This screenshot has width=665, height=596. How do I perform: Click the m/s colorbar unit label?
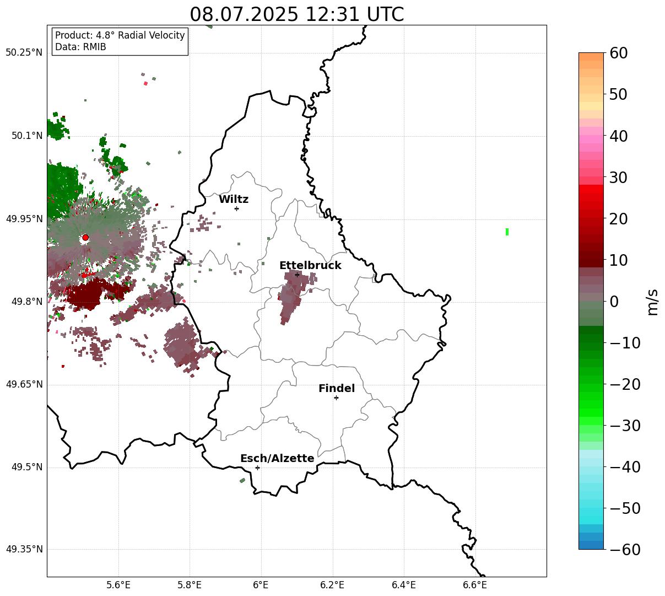(652, 301)
